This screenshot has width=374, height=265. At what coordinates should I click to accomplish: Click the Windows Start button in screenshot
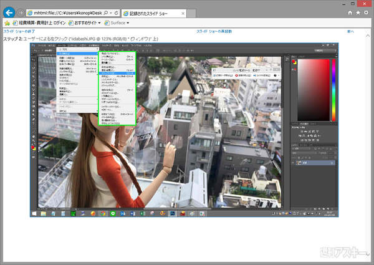click(35, 213)
